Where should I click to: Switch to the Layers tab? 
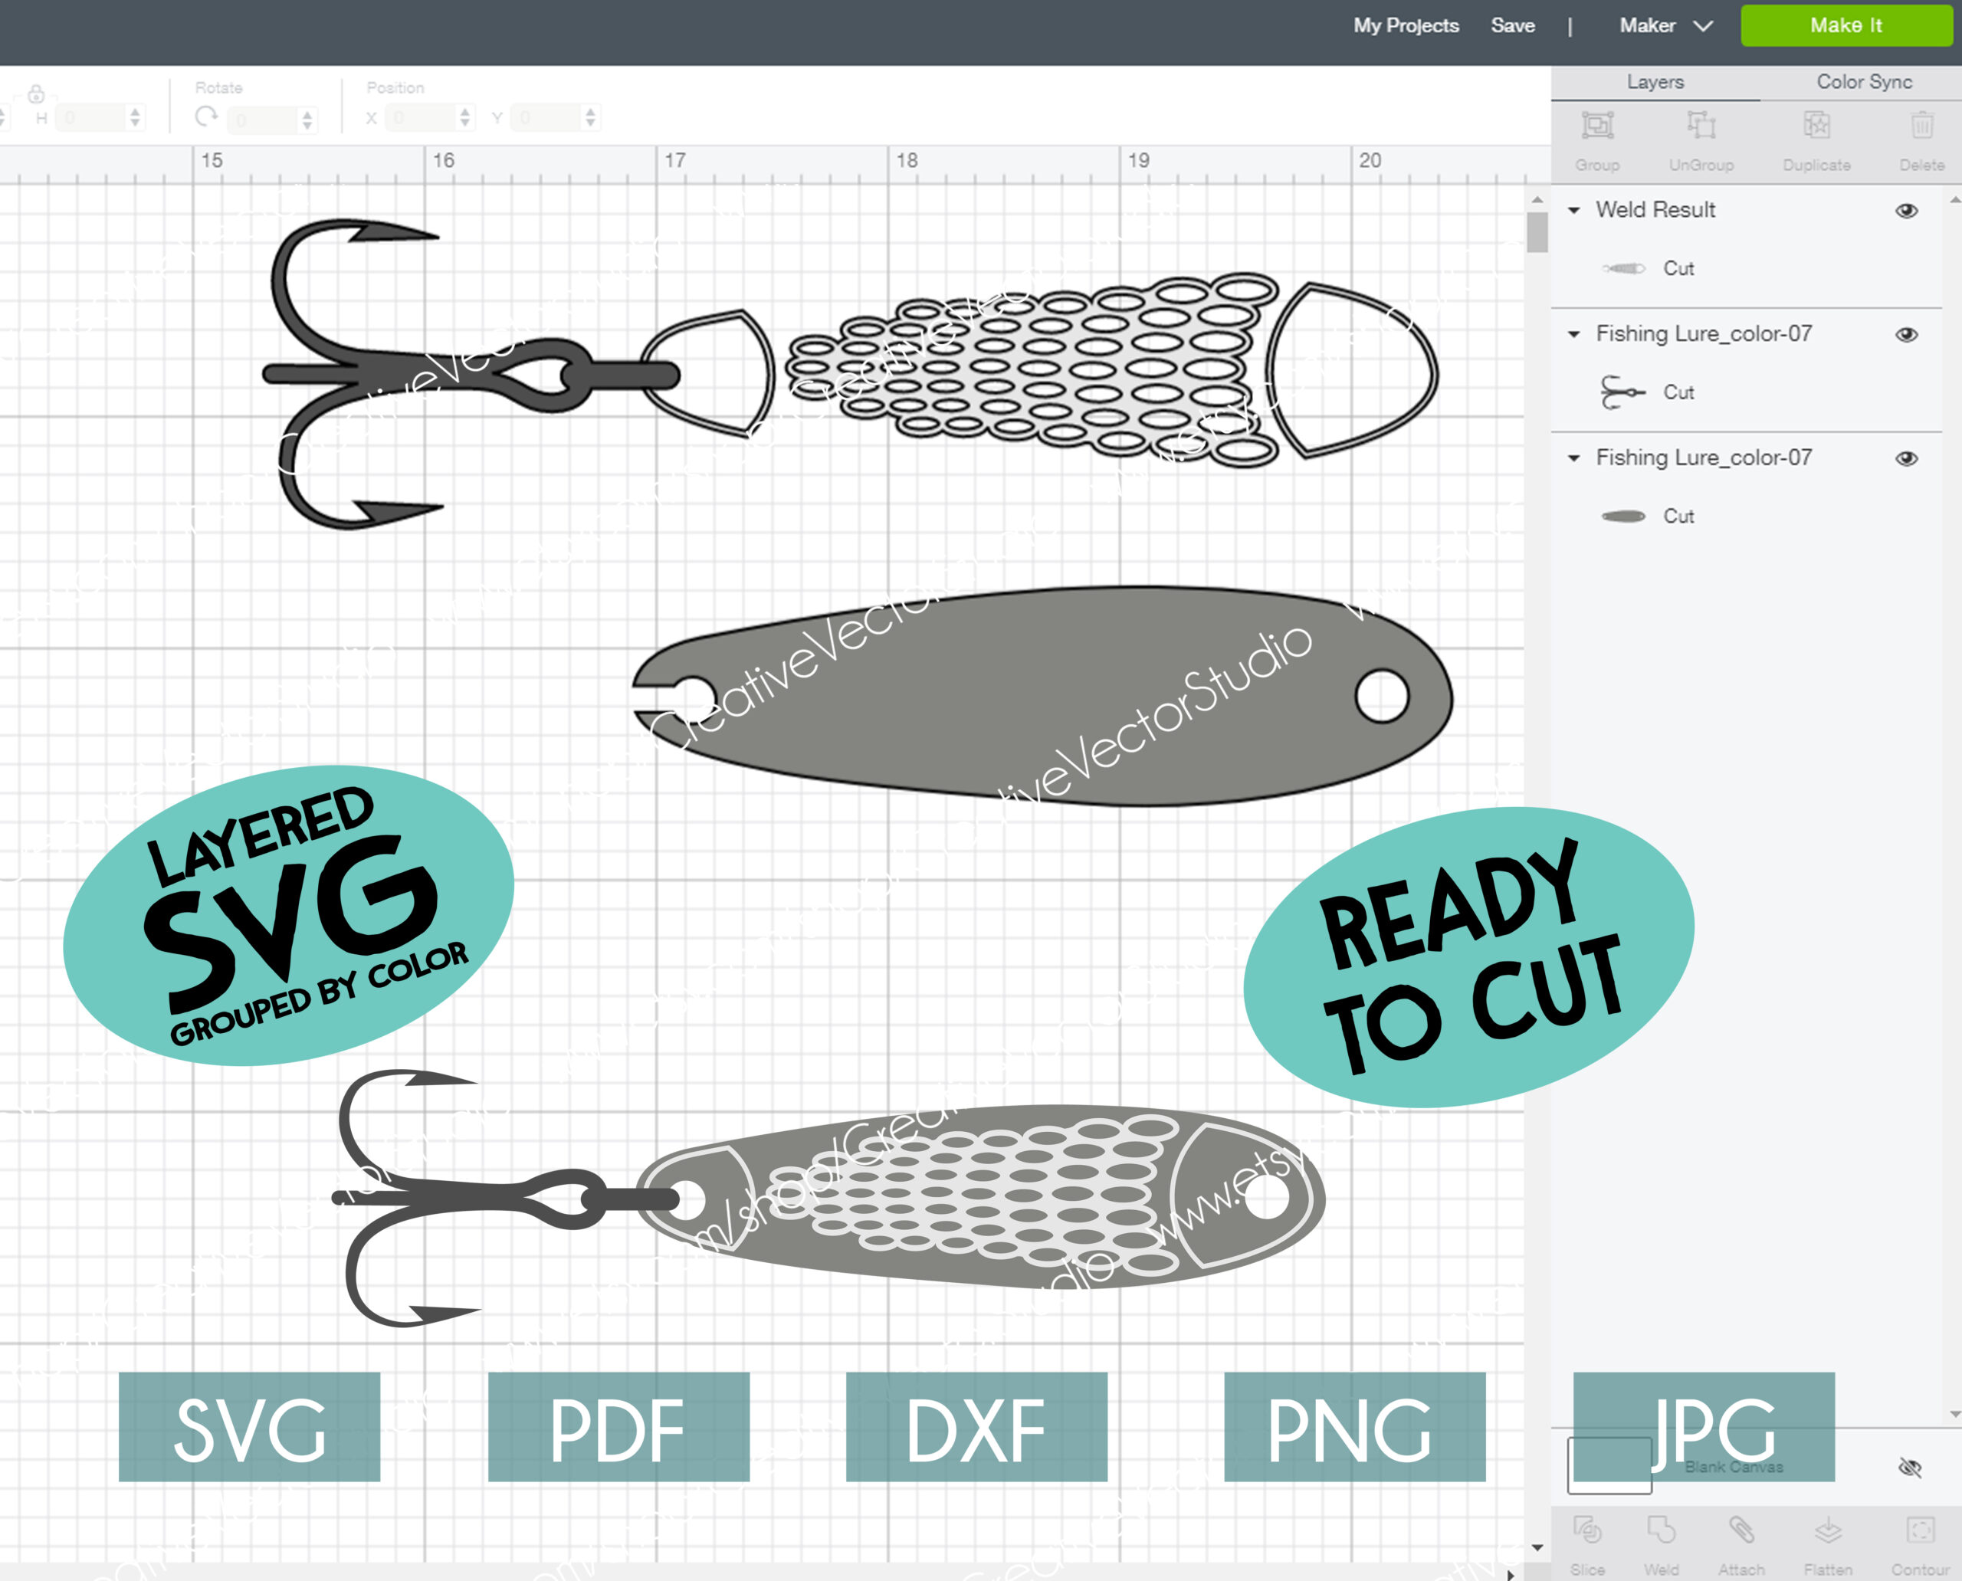pos(1655,82)
